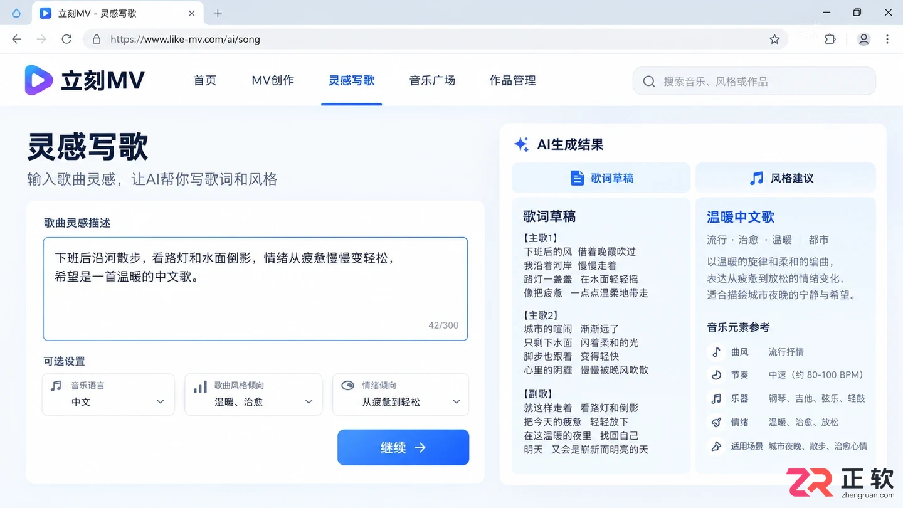
Task: Click lyric line 下班后的风 借着晚霞吹过
Action: click(580, 251)
